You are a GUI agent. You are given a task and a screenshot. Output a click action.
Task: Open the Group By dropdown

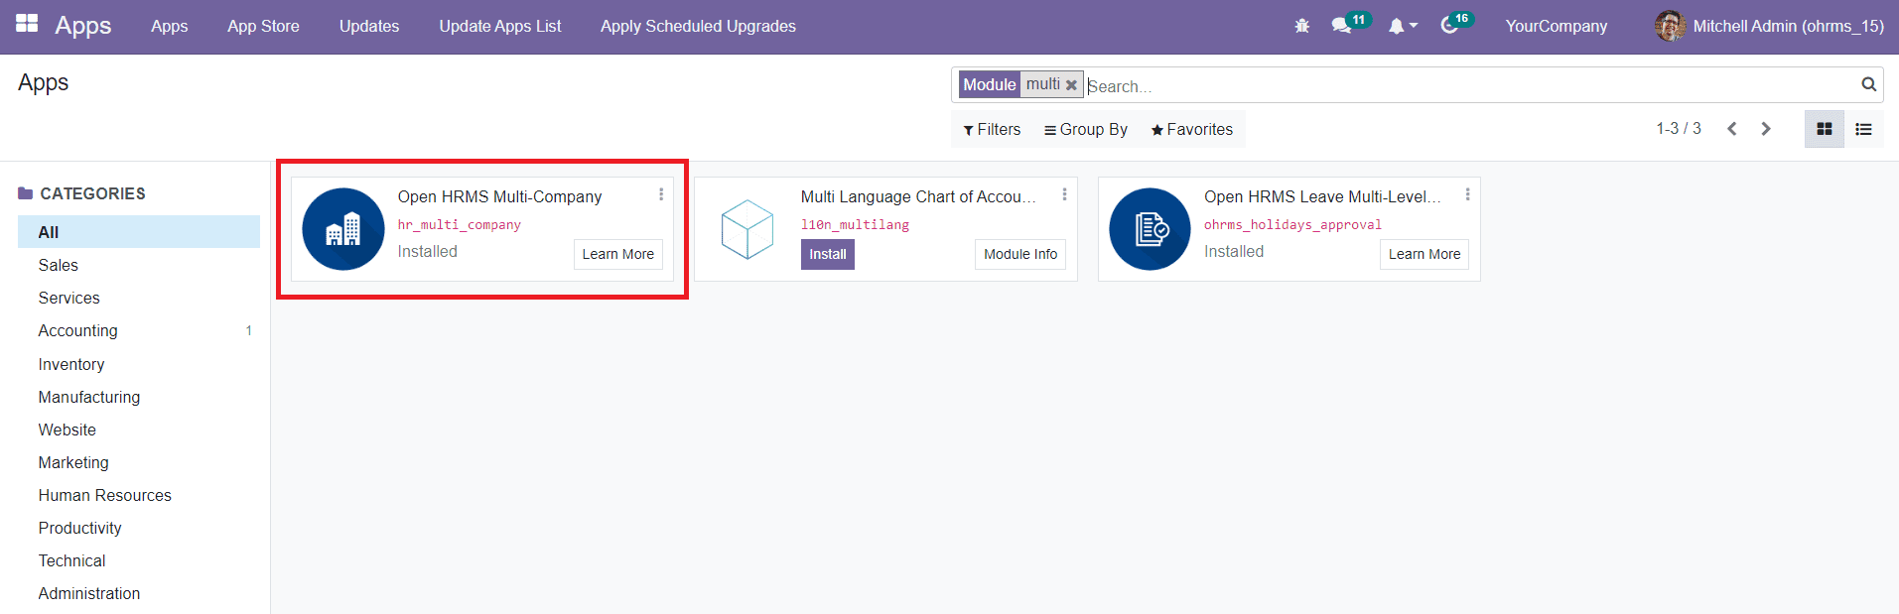pyautogui.click(x=1086, y=130)
